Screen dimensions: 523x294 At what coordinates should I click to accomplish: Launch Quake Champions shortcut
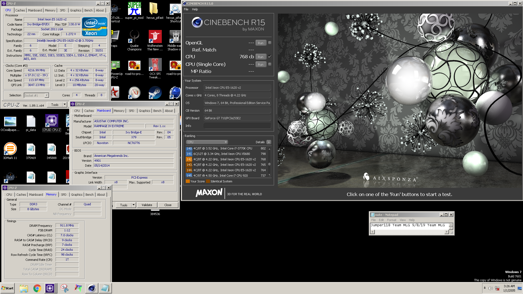pos(134,40)
